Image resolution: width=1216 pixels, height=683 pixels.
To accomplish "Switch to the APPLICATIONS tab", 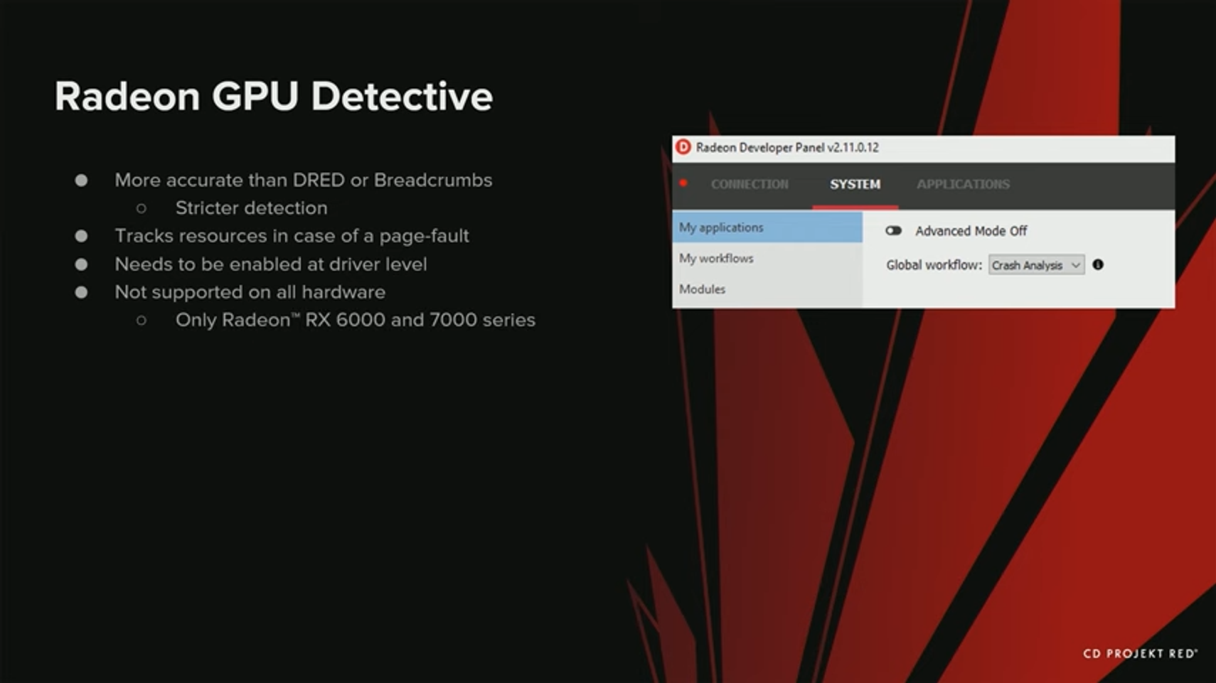I will pyautogui.click(x=963, y=184).
